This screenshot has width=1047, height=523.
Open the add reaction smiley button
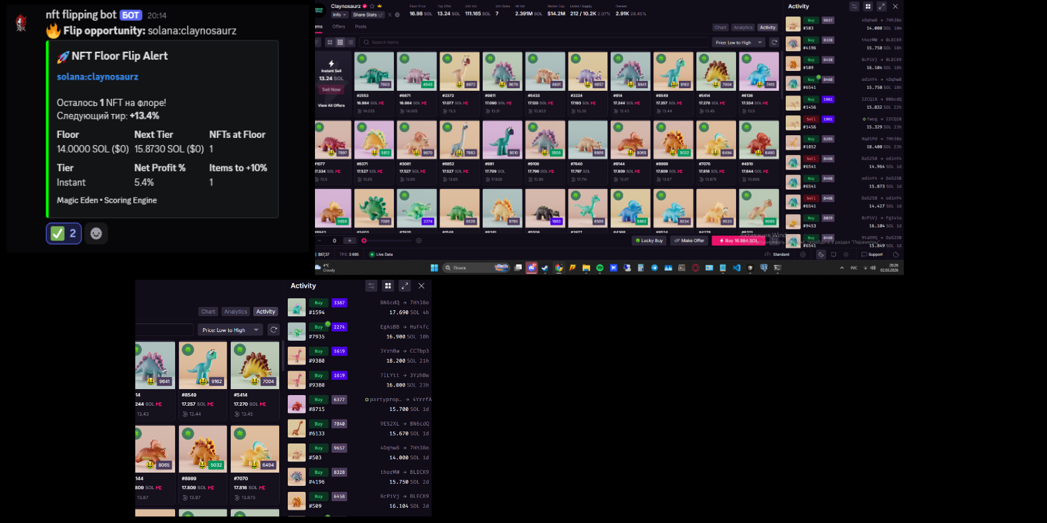tap(96, 233)
